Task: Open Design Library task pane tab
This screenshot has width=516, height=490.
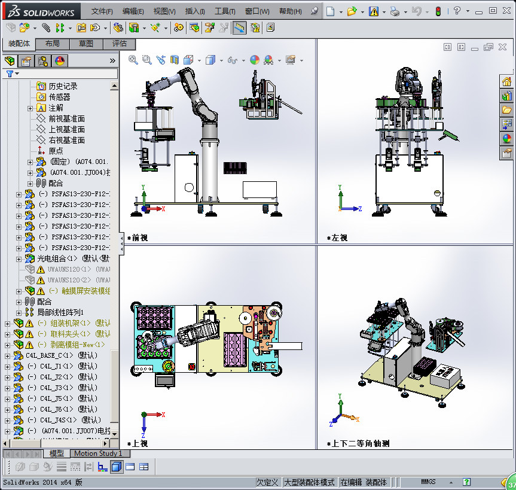Action: [x=506, y=96]
